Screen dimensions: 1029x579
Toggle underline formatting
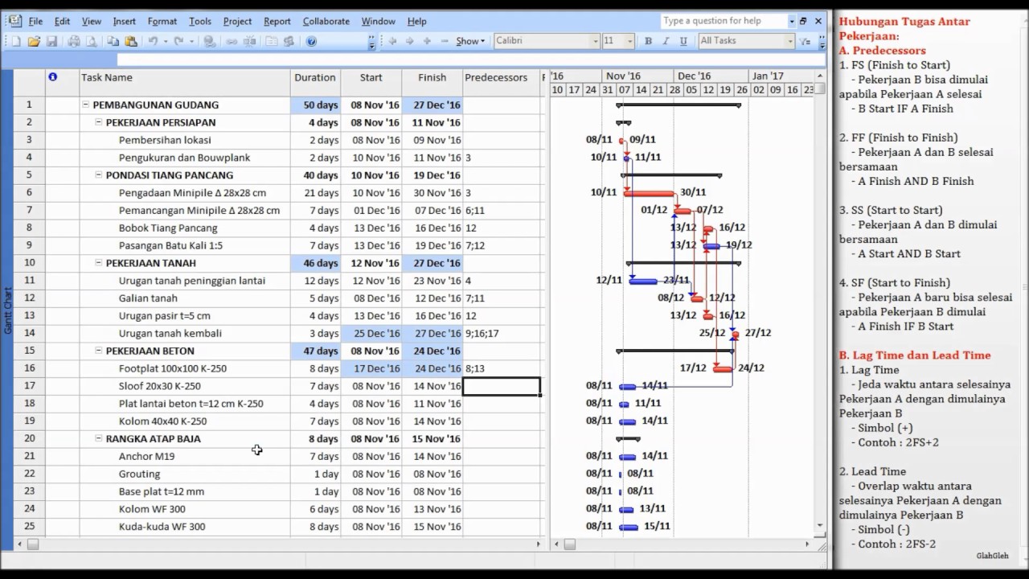(x=684, y=41)
